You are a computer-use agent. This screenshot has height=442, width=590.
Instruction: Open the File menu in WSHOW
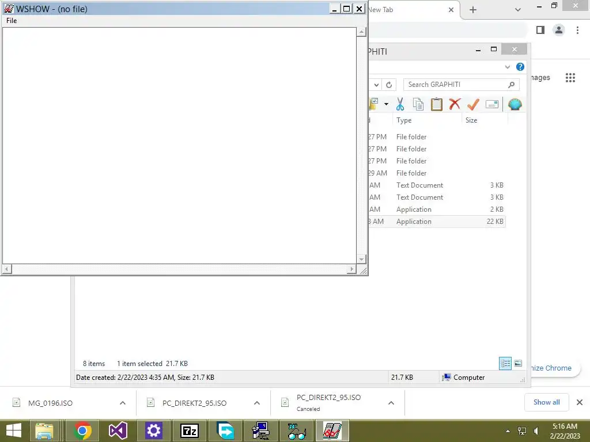point(12,21)
